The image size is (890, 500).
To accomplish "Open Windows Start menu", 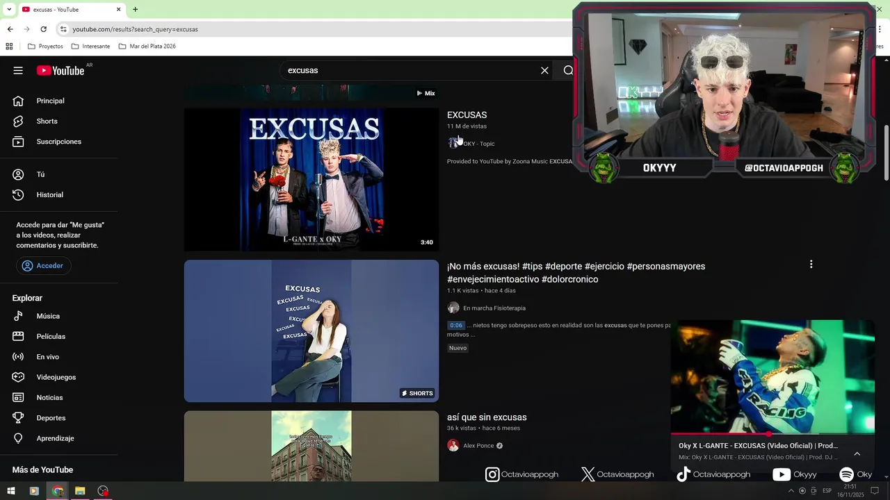I will coord(11,491).
